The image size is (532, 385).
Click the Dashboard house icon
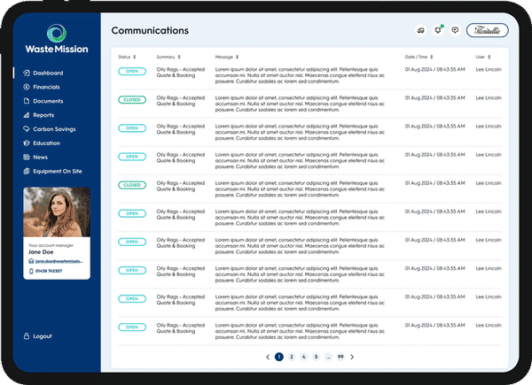27,73
